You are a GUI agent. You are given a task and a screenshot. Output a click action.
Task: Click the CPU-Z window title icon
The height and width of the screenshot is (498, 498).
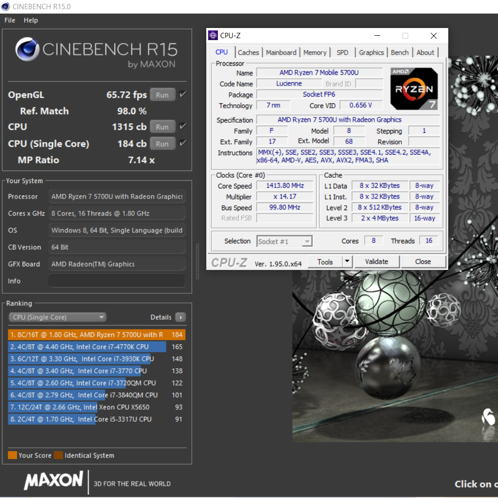[x=213, y=36]
